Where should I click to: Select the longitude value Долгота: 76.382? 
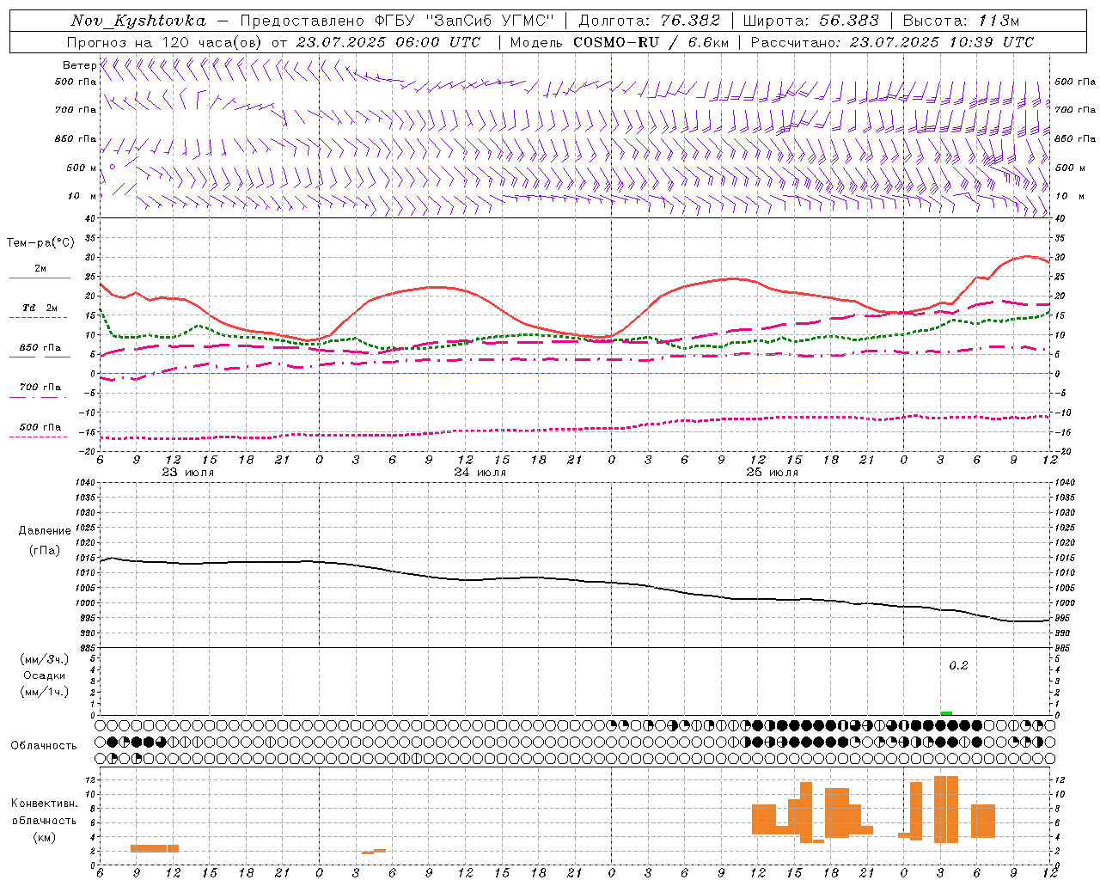[649, 21]
